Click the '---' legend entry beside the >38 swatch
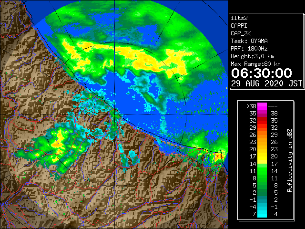 [x=273, y=106]
